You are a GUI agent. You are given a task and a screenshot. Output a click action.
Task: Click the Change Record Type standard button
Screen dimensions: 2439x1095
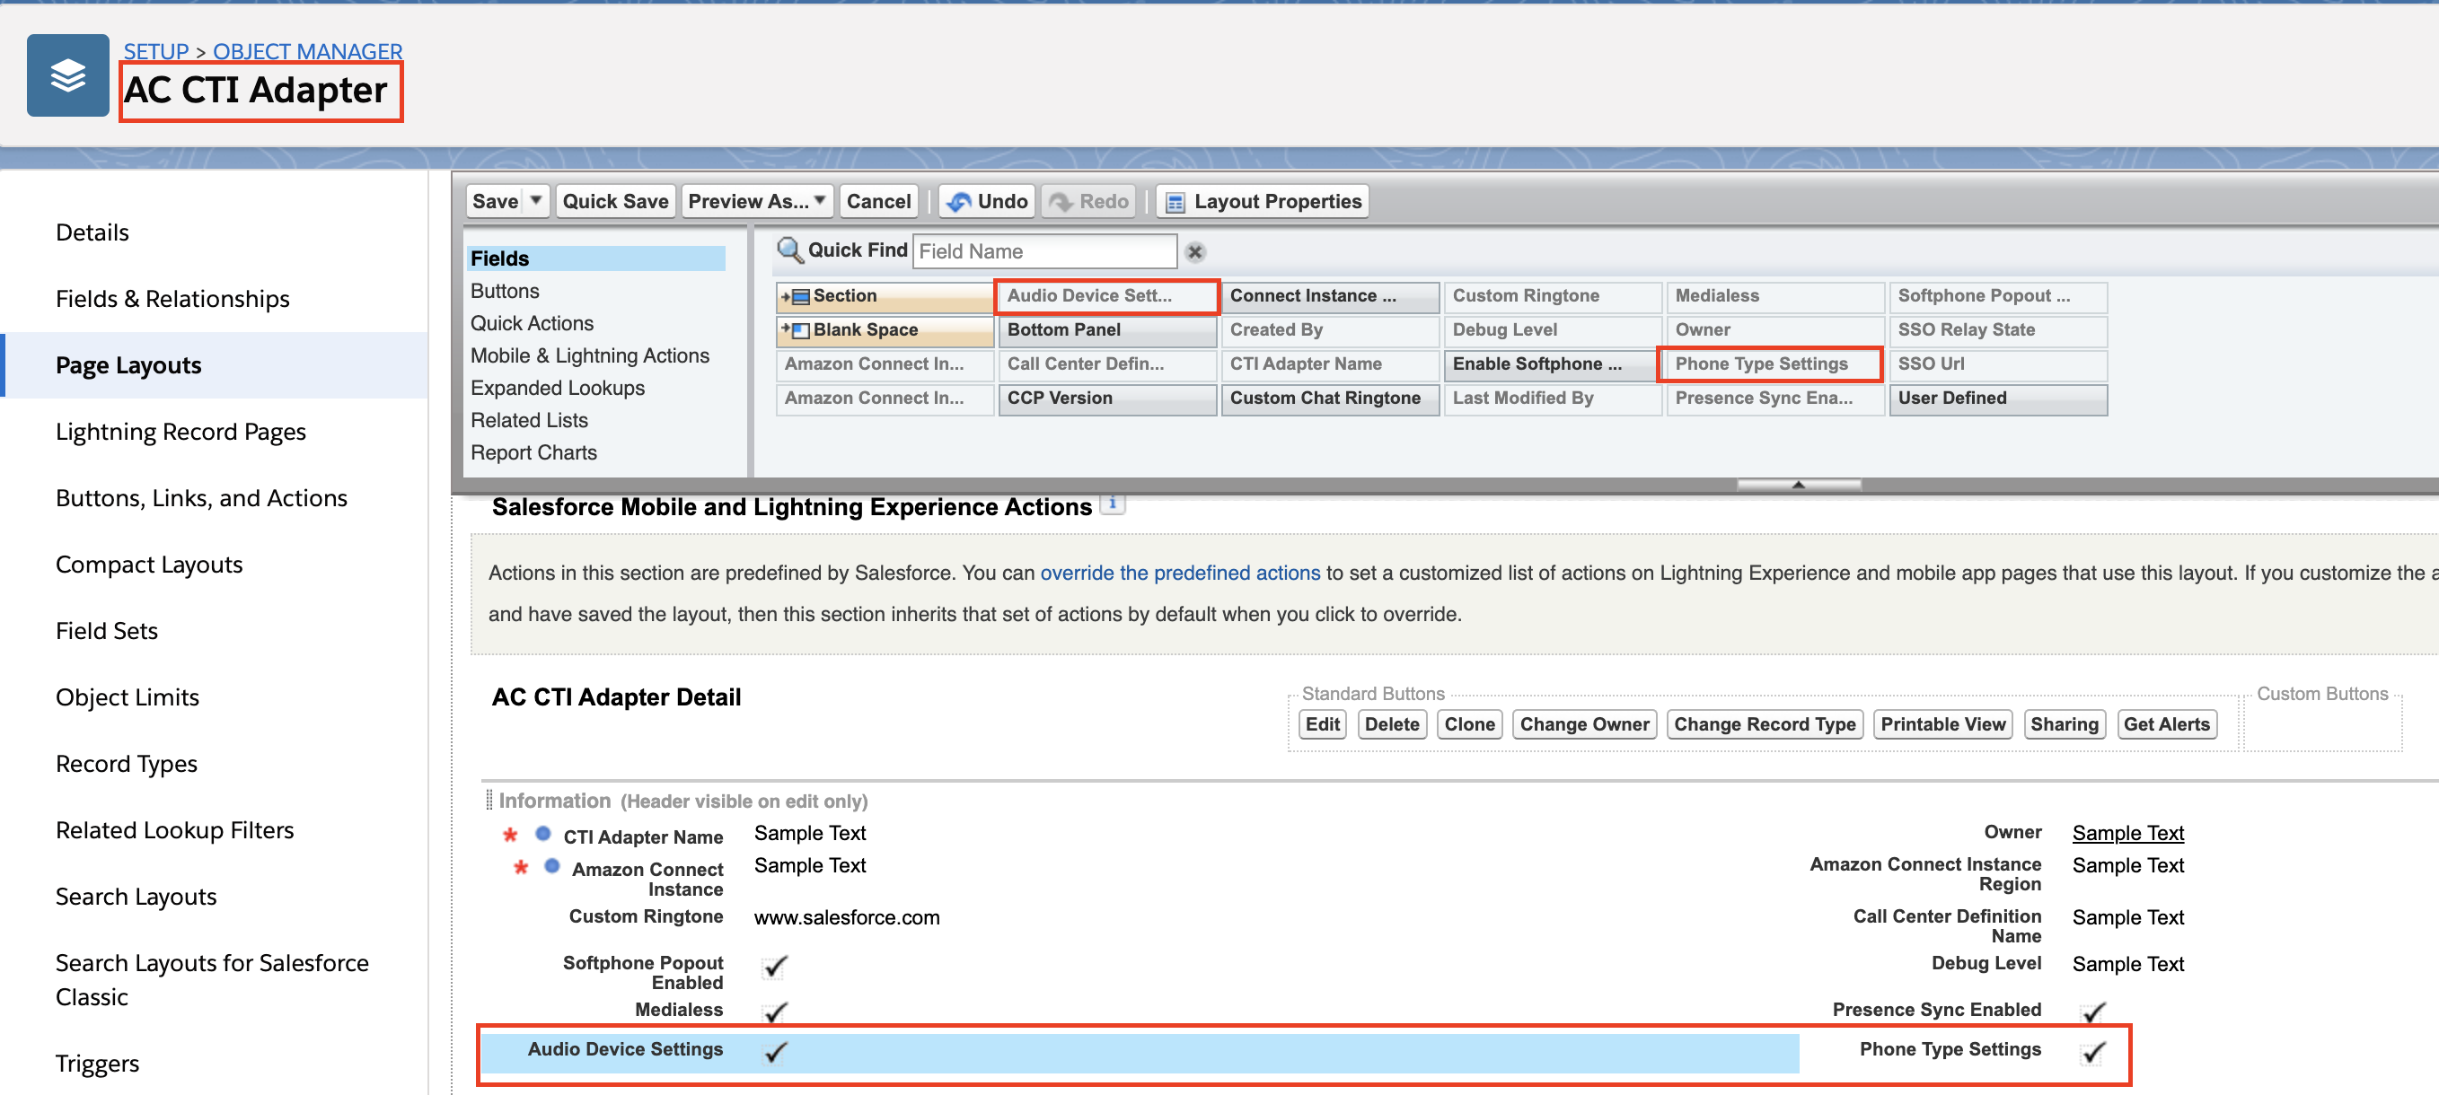click(x=1764, y=724)
